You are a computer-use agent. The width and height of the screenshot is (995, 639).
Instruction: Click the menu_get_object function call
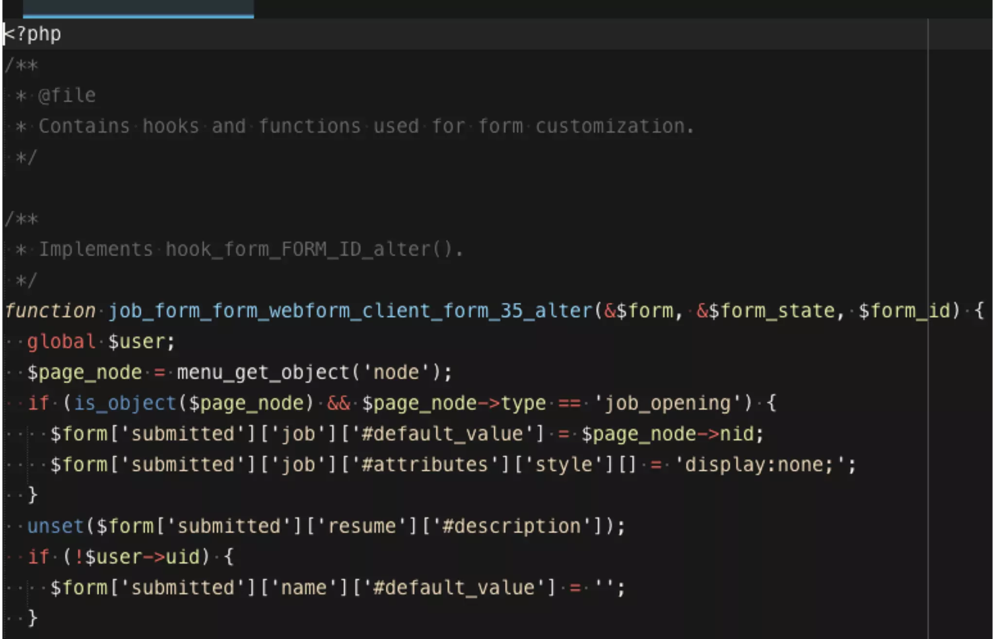262,373
